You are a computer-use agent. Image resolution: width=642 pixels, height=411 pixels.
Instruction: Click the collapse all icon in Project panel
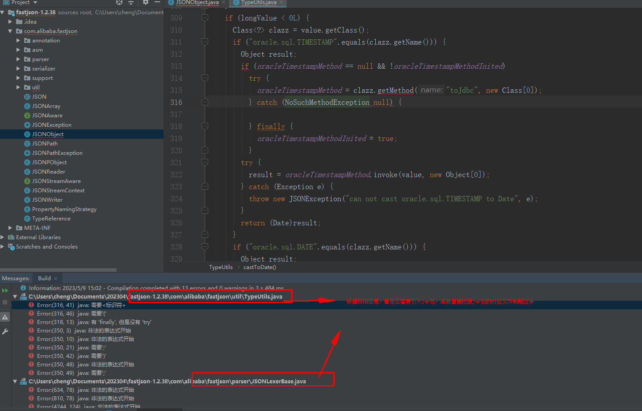[x=131, y=2]
